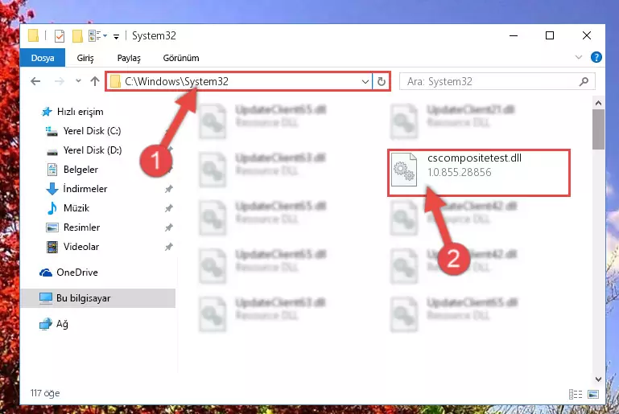Screen dimensions: 619x414
Task: Open Yerel Disk (C:) in sidebar
Action: pos(92,131)
